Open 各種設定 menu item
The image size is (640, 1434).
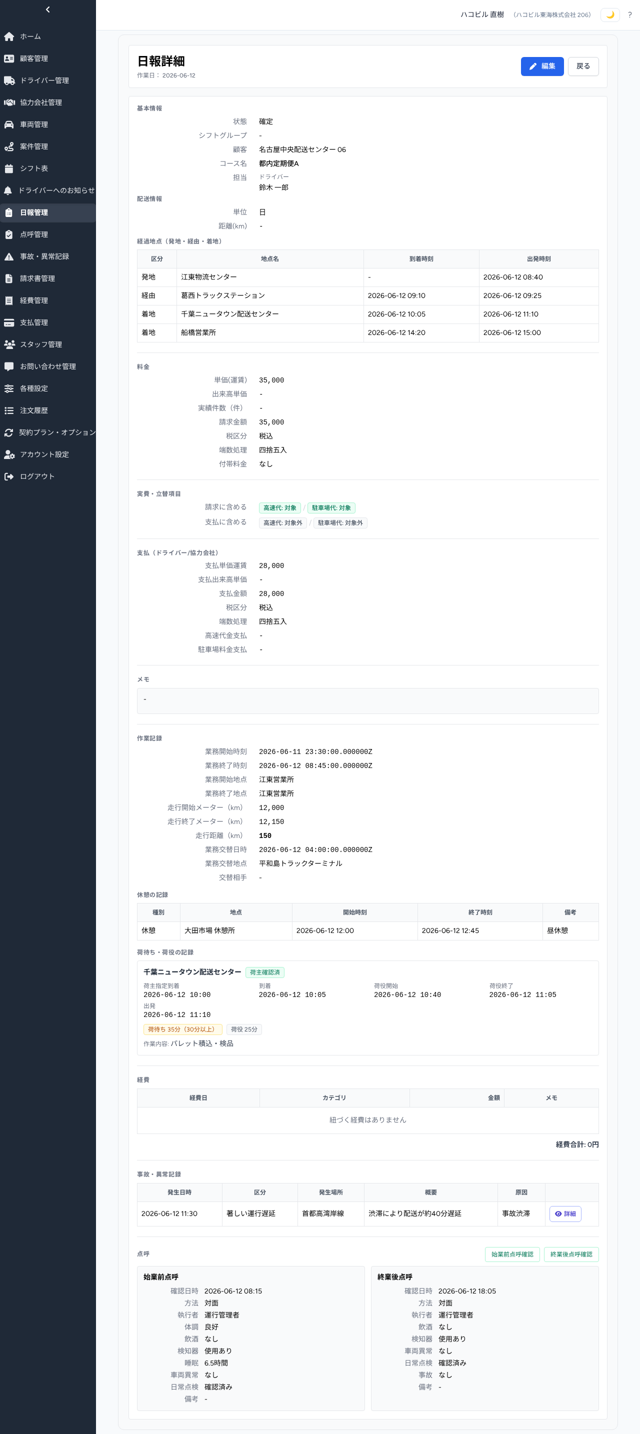(48, 388)
